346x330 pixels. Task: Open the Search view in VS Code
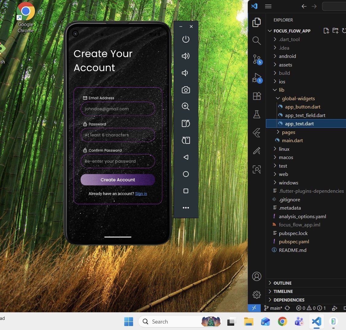tap(256, 40)
